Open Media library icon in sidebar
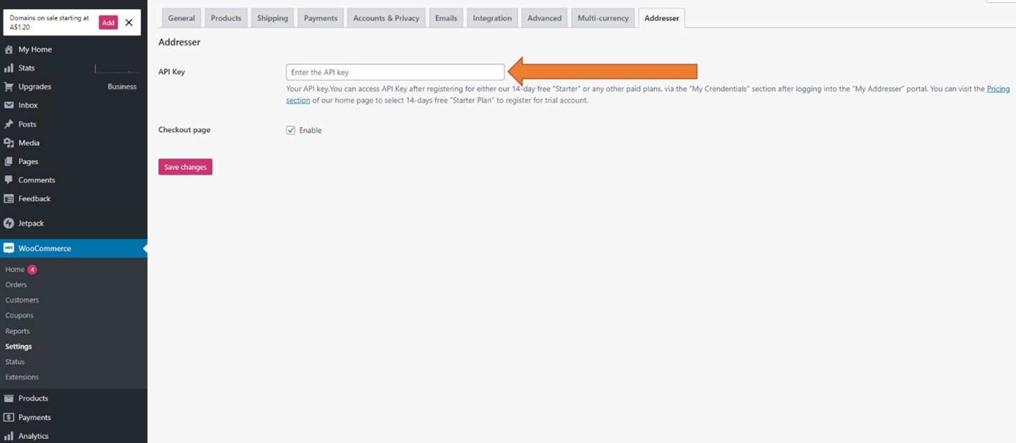This screenshot has height=443, width=1016. point(8,143)
